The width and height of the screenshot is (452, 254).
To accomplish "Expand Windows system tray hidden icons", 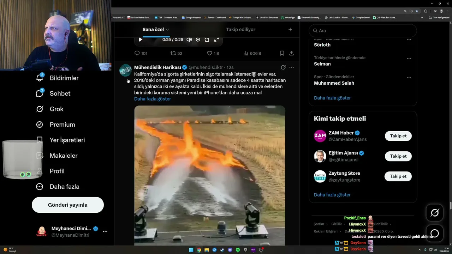I will coord(419,250).
